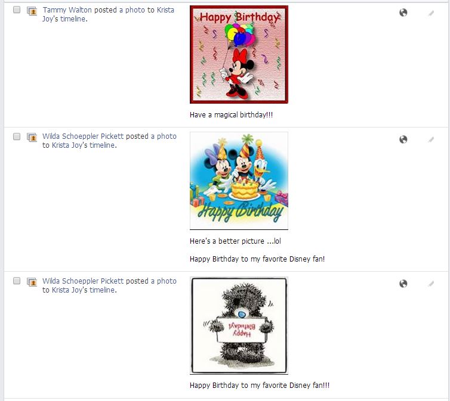Image resolution: width=450 pixels, height=401 pixels.
Task: Open Tammy Walton's profile link
Action: pos(67,10)
